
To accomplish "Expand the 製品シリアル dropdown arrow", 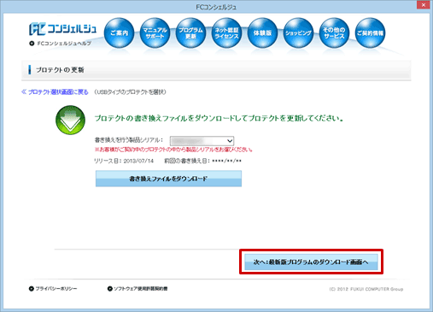I will (230, 141).
